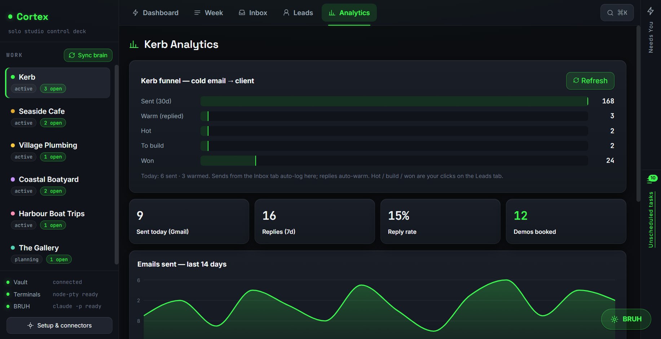Open the Reply rate card

[x=440, y=221]
